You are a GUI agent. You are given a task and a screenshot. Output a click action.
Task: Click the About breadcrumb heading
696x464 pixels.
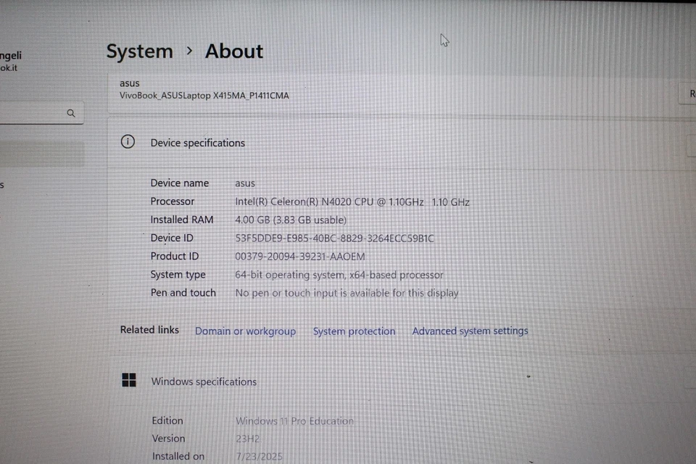coord(234,51)
